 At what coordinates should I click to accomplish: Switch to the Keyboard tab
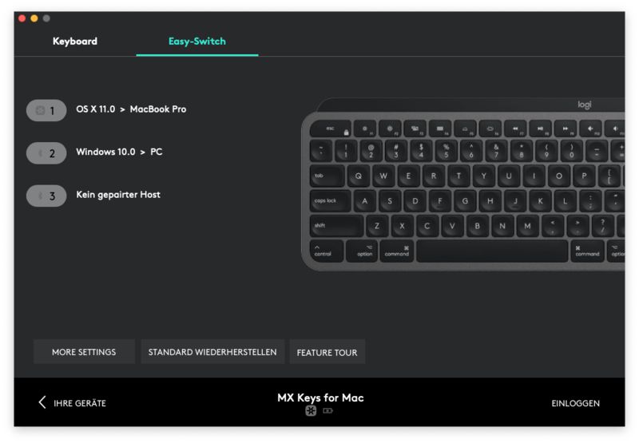(75, 42)
